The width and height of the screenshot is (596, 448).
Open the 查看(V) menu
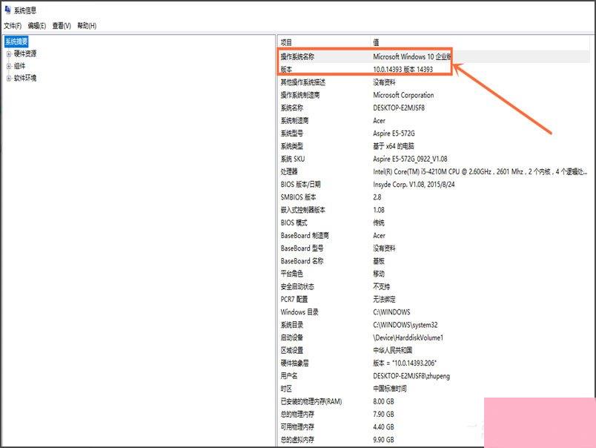tap(62, 25)
